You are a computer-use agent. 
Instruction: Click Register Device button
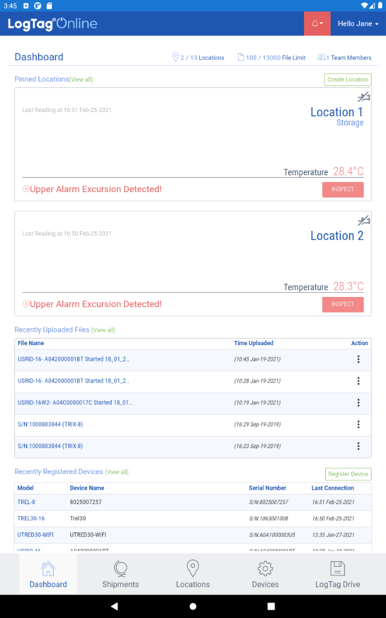348,474
